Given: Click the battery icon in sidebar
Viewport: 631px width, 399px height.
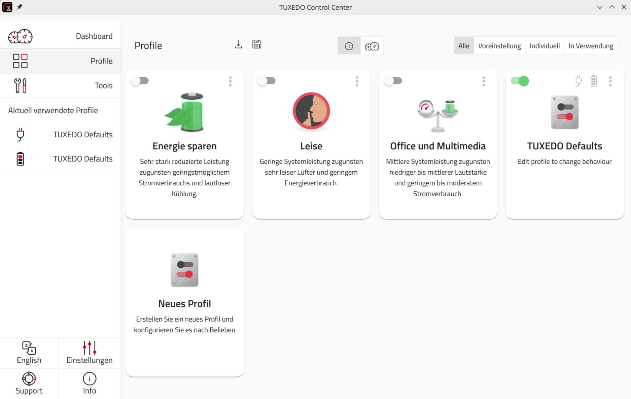Looking at the screenshot, I should (x=20, y=159).
